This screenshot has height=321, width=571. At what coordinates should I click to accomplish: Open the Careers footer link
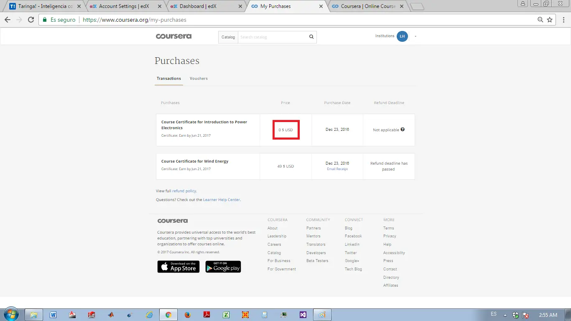pyautogui.click(x=274, y=245)
